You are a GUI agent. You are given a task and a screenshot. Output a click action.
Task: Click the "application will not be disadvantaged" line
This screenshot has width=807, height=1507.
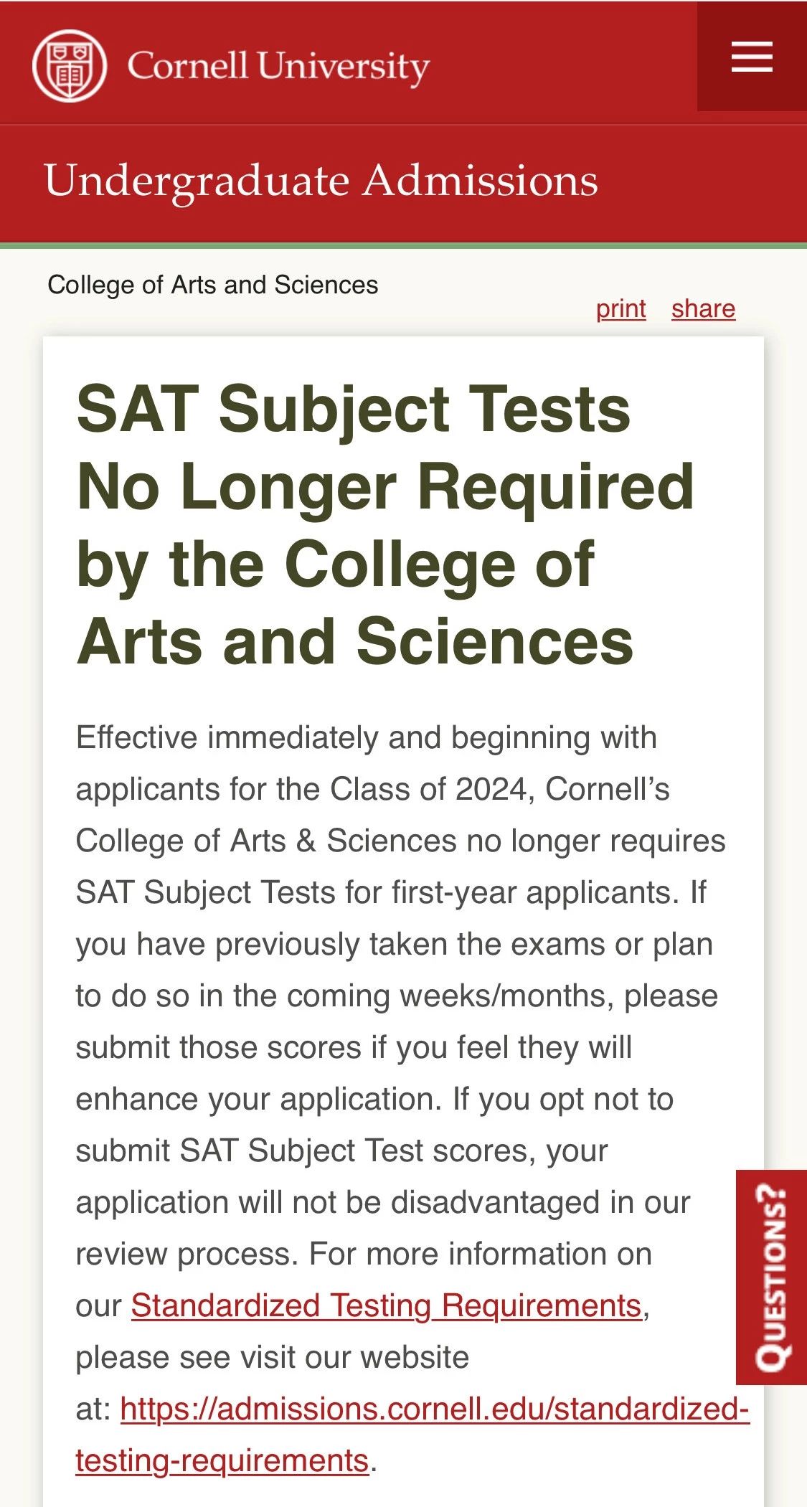383,1202
